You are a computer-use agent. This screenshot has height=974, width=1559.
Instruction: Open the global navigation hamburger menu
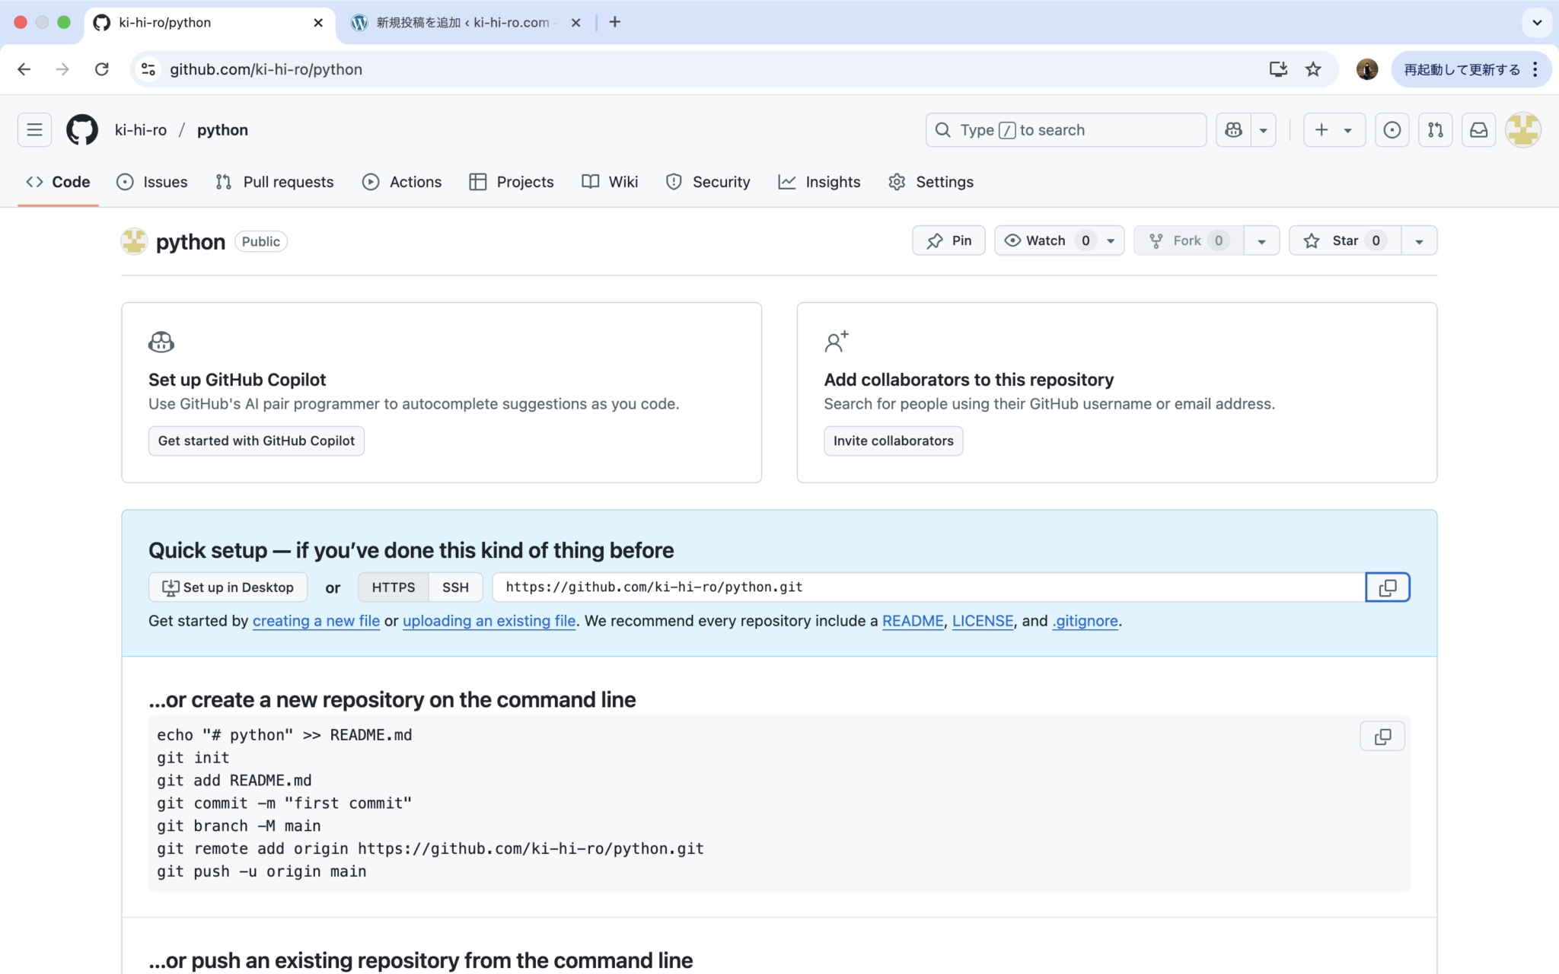34,129
